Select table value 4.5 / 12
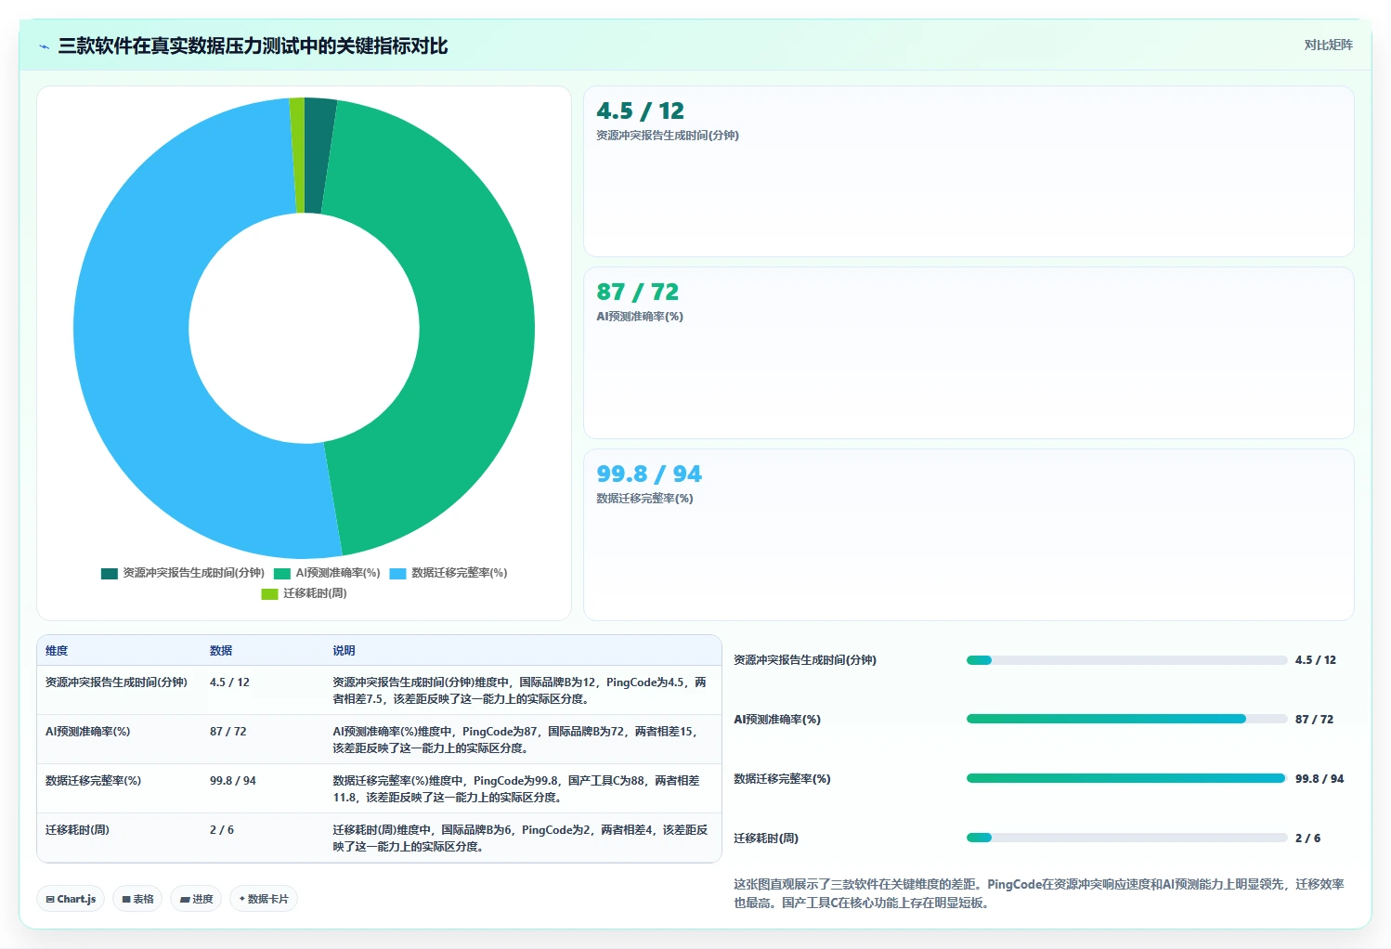 click(229, 682)
